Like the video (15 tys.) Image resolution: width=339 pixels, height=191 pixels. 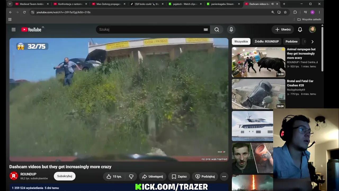coord(114,176)
